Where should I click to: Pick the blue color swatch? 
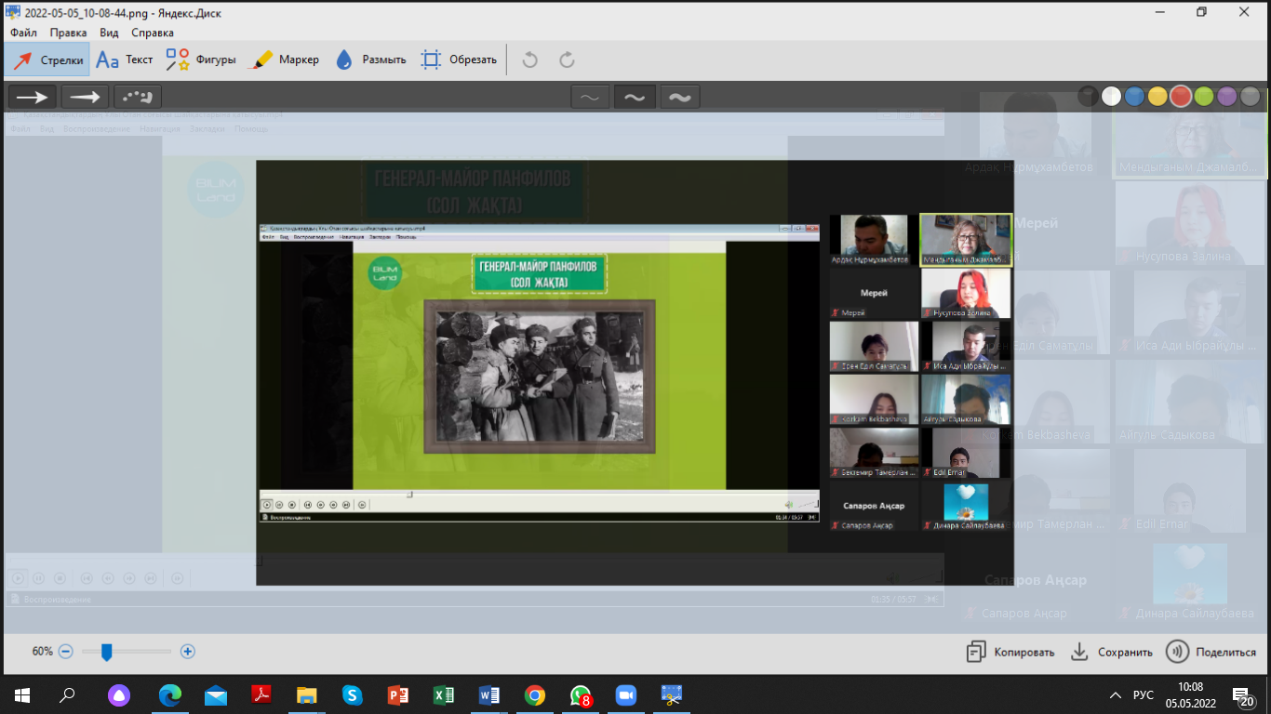pos(1134,96)
